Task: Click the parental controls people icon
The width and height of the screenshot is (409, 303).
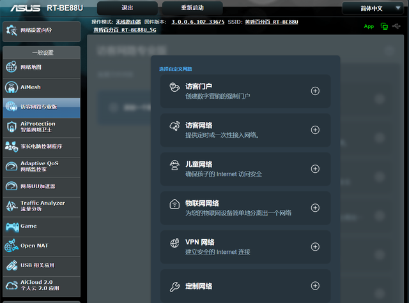Action: point(12,147)
